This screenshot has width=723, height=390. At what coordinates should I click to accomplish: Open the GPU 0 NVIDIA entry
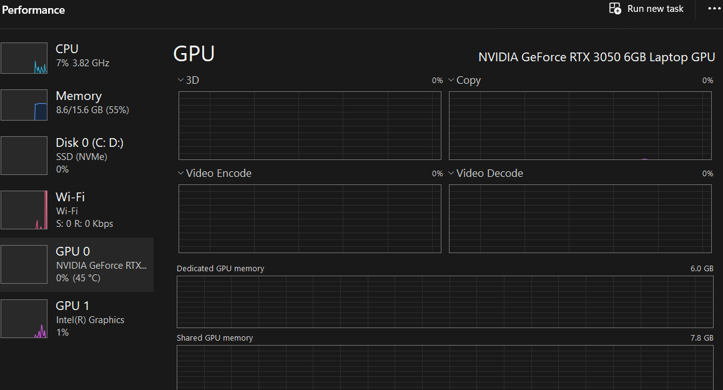click(77, 264)
